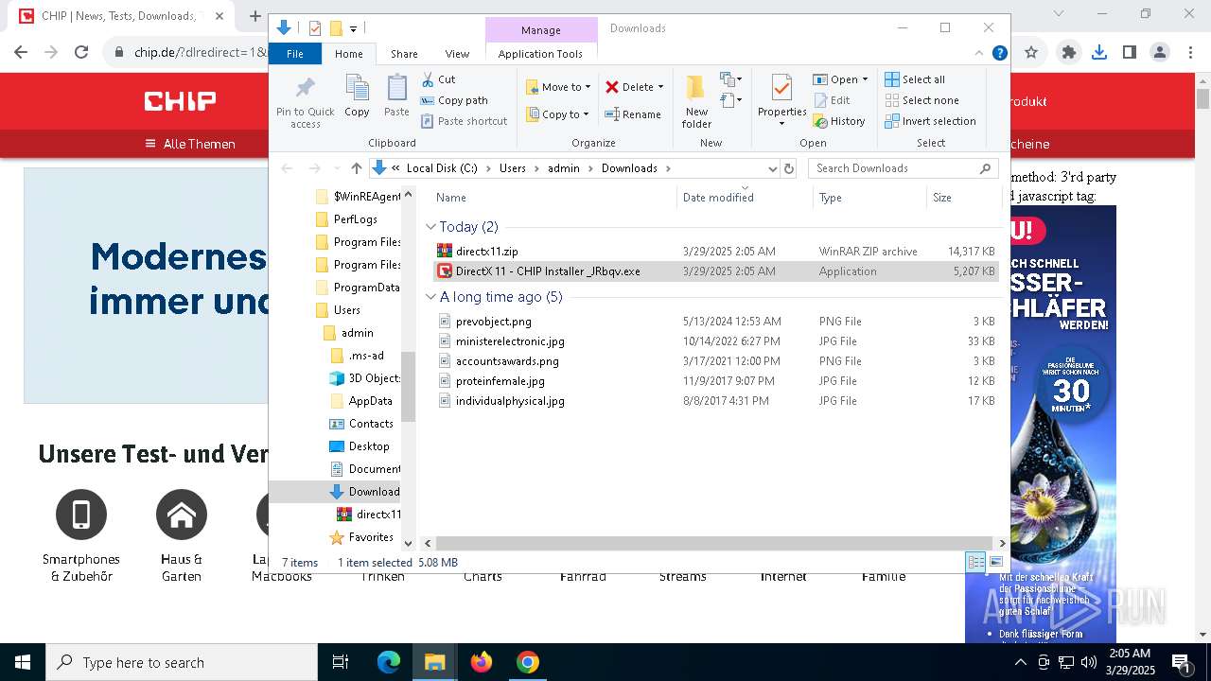1211x681 pixels.
Task: Minimize the ribbon chevron
Action: coord(980,54)
